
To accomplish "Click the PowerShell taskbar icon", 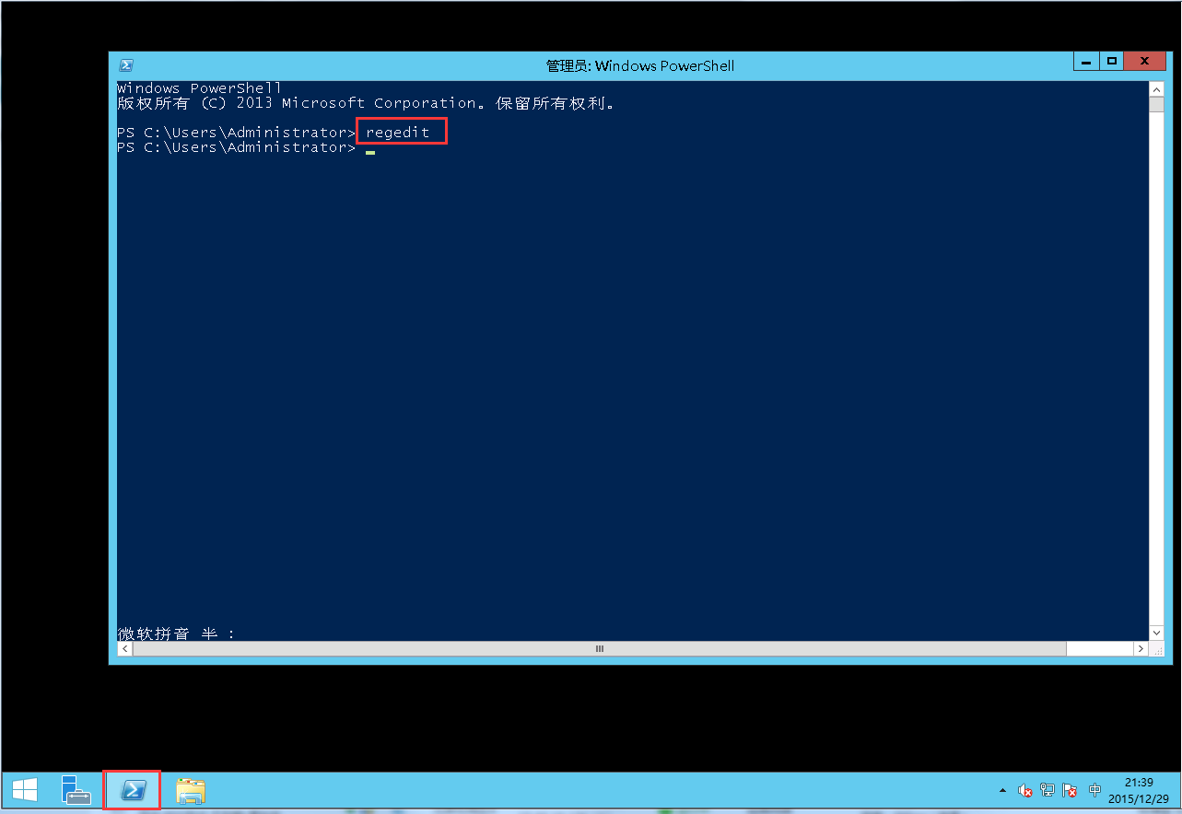I will [x=133, y=790].
